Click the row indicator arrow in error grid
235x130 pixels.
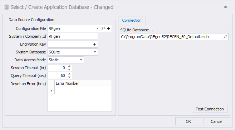(51, 90)
